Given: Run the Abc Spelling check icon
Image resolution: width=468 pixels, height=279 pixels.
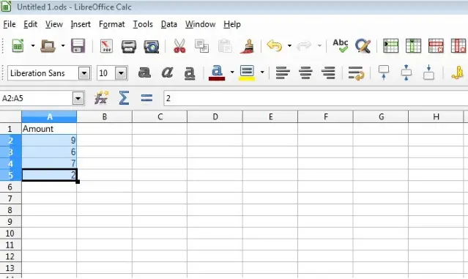Looking at the screenshot, I should click(341, 46).
